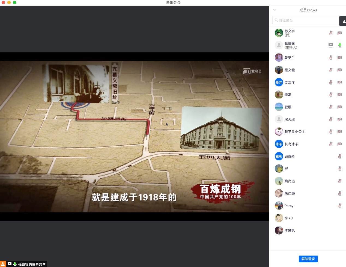346x267 pixels.
Task: Select member 姜嘉洋 in the list
Action: 290,82
